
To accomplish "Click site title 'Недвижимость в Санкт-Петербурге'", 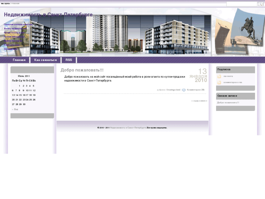I will [48, 15].
